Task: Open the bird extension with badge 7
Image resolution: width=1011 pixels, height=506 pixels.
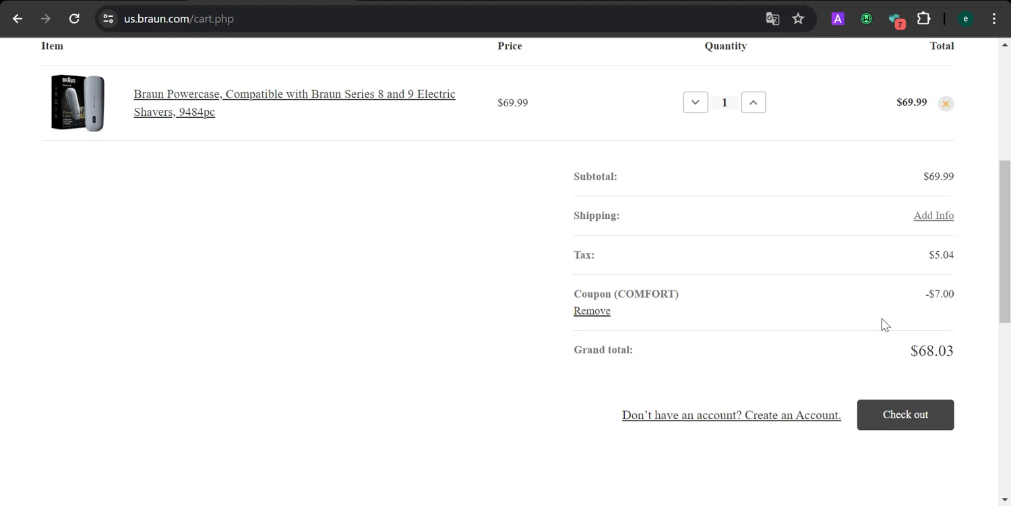Action: tap(895, 20)
